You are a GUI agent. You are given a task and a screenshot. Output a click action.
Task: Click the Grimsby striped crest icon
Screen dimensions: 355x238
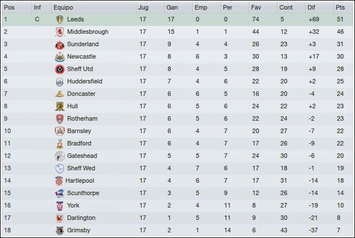60,230
